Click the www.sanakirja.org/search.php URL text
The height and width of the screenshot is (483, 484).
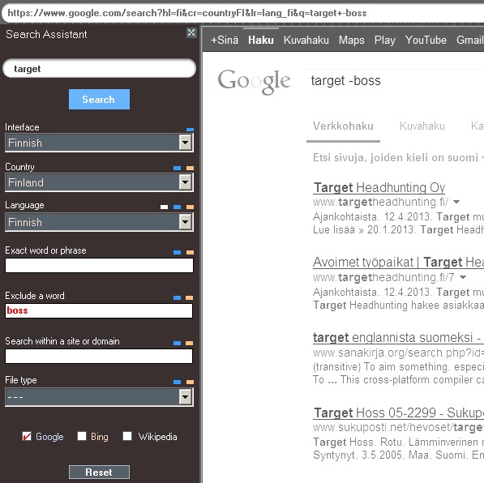click(398, 353)
